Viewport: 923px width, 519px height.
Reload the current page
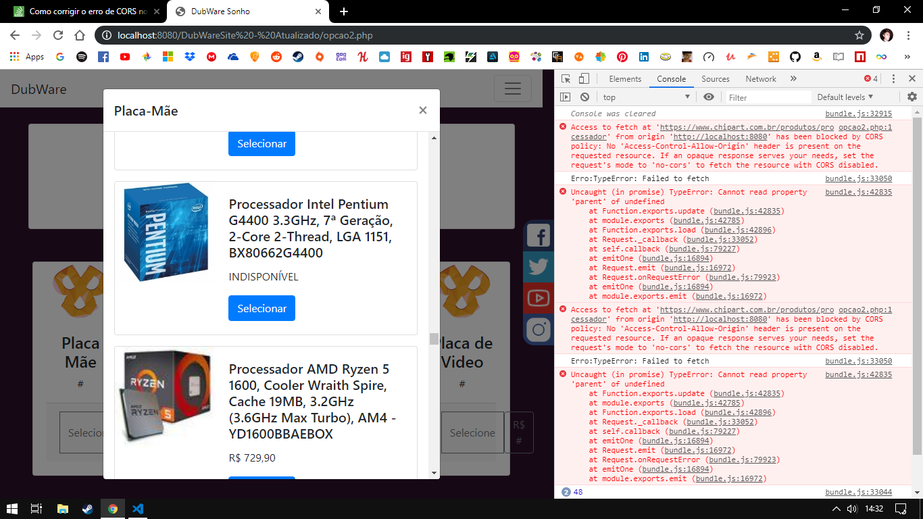tap(58, 35)
